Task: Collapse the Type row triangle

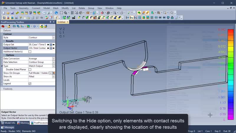Action: pos(2,66)
